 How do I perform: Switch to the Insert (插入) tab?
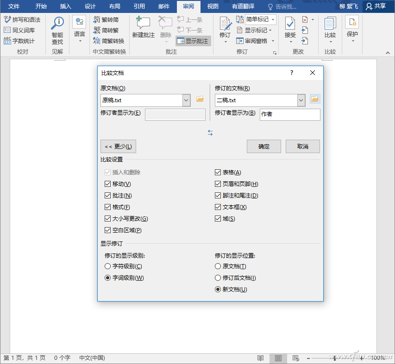click(65, 6)
